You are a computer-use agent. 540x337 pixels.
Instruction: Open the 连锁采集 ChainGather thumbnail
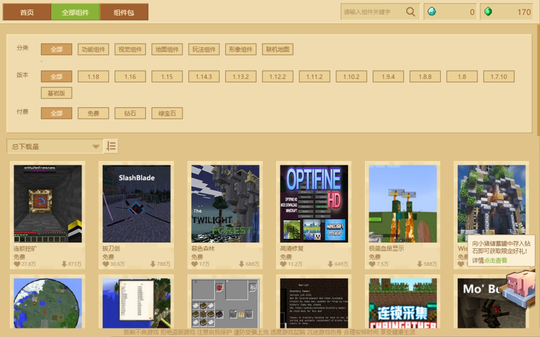coord(403,303)
